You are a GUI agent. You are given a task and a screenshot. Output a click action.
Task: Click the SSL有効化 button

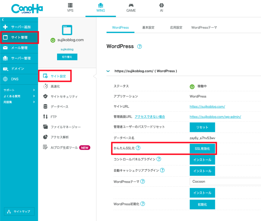202,149
